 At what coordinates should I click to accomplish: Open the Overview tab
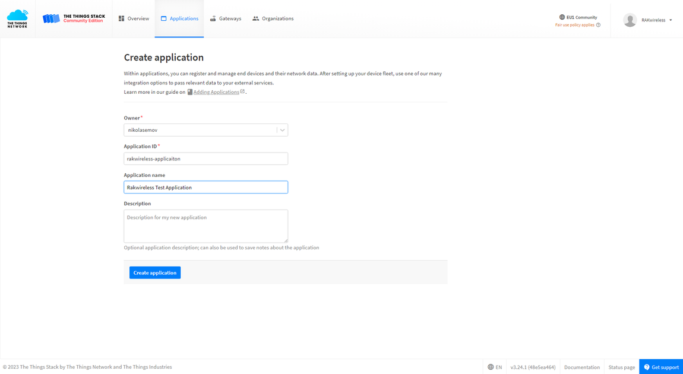[x=134, y=19]
